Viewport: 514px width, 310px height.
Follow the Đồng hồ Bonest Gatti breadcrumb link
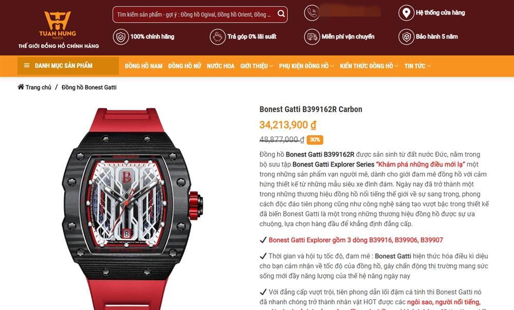(x=89, y=87)
